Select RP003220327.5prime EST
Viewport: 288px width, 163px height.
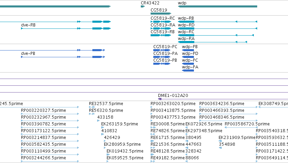(x=44, y=110)
